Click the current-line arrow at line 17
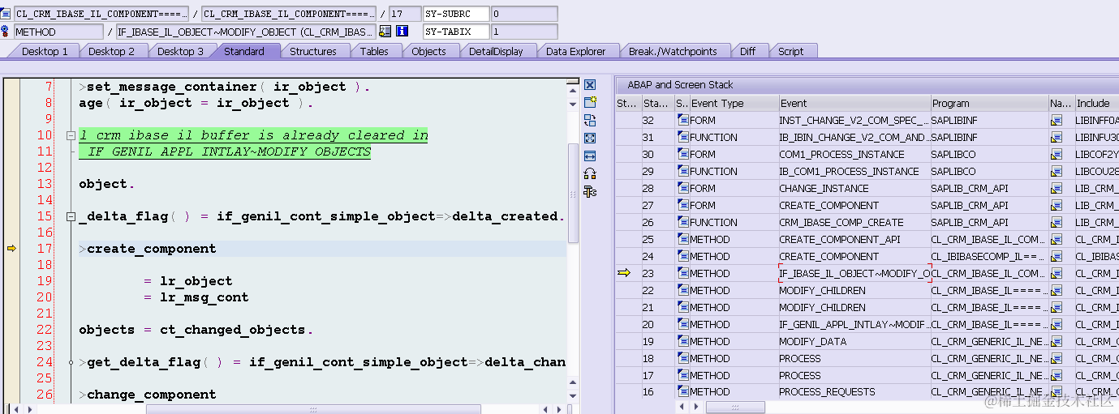Viewport: 1119px width, 414px height. click(x=11, y=249)
